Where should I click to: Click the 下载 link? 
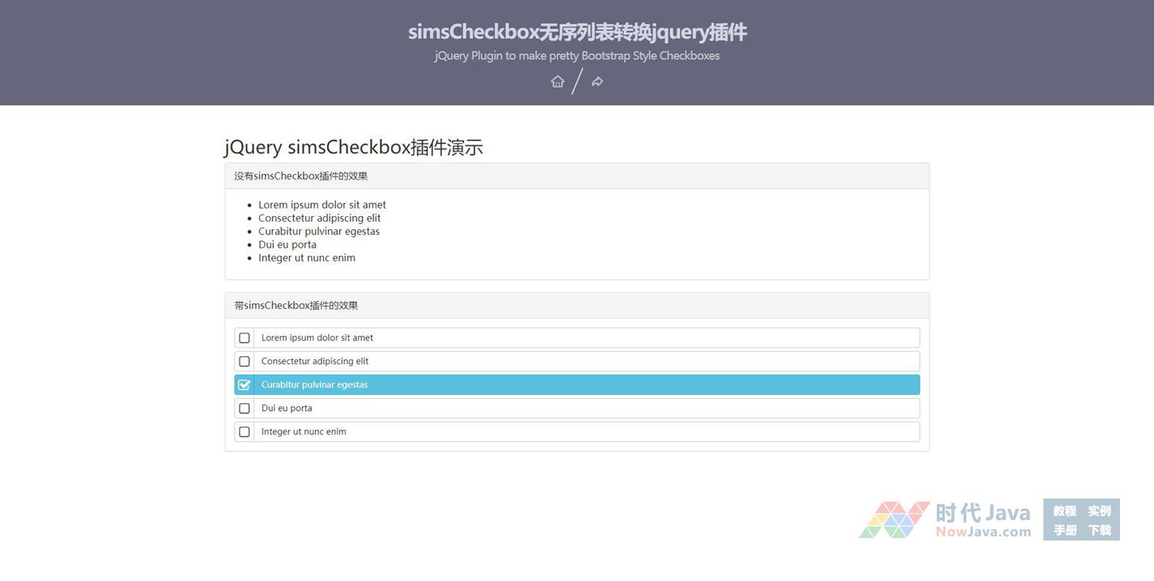(1099, 530)
